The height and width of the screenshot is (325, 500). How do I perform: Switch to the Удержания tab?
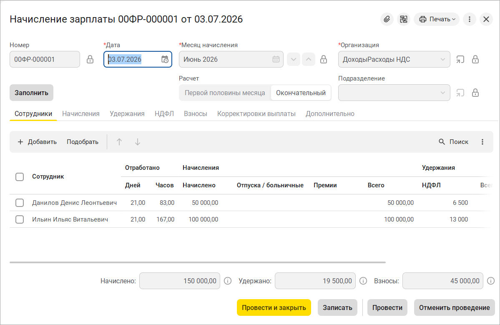(x=127, y=113)
